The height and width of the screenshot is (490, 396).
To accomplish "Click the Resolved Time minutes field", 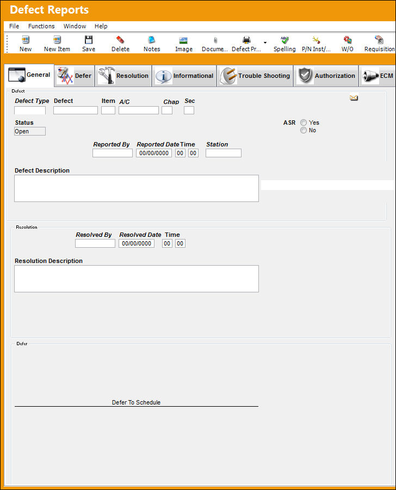I will tap(180, 243).
